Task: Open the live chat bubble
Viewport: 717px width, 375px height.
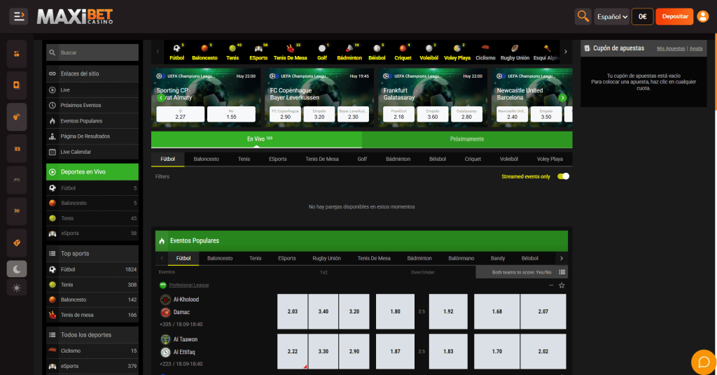Action: [x=702, y=361]
